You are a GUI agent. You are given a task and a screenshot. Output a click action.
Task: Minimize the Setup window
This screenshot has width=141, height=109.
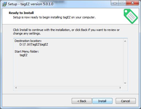coord(115,3)
